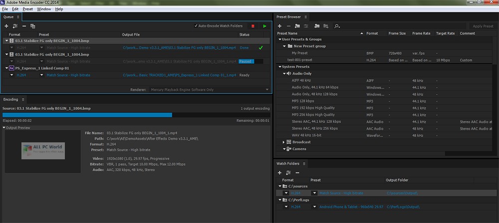499x223 pixels.
Task: Open format dropdown for PS_Express_1 H.264 output
Action: [x=12, y=75]
